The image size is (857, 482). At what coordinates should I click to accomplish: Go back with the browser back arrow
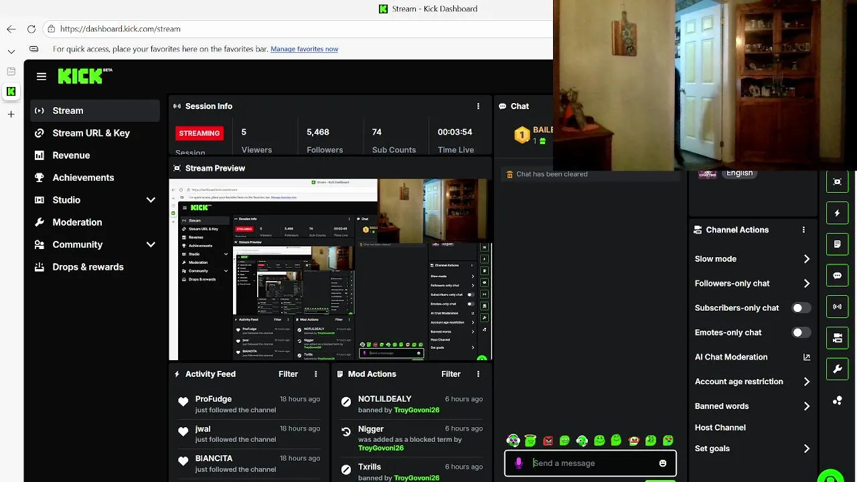tap(11, 29)
